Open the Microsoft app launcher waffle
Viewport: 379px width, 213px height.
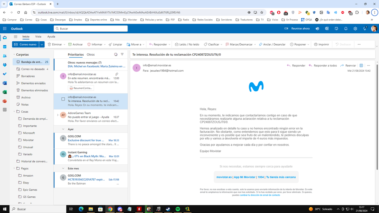(x=5, y=28)
